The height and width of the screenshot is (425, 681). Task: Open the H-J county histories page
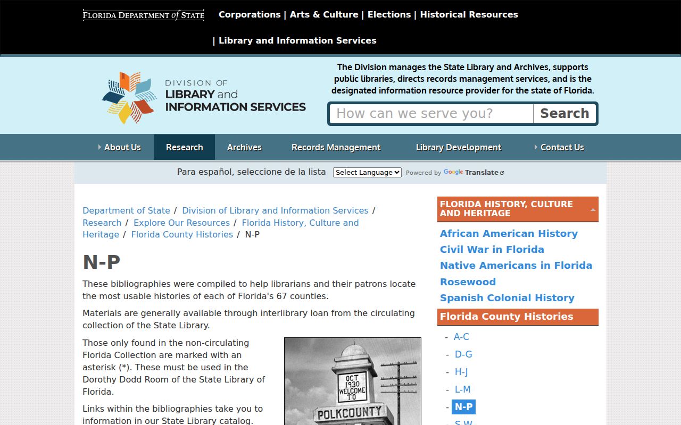click(x=461, y=372)
